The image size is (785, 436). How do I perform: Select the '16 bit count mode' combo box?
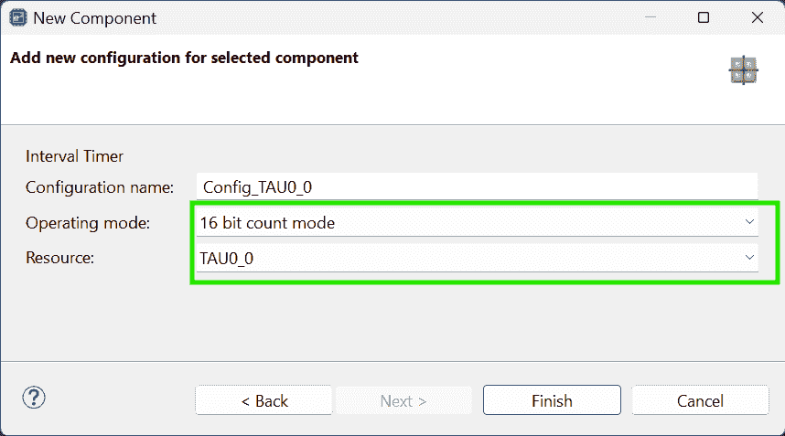457,222
